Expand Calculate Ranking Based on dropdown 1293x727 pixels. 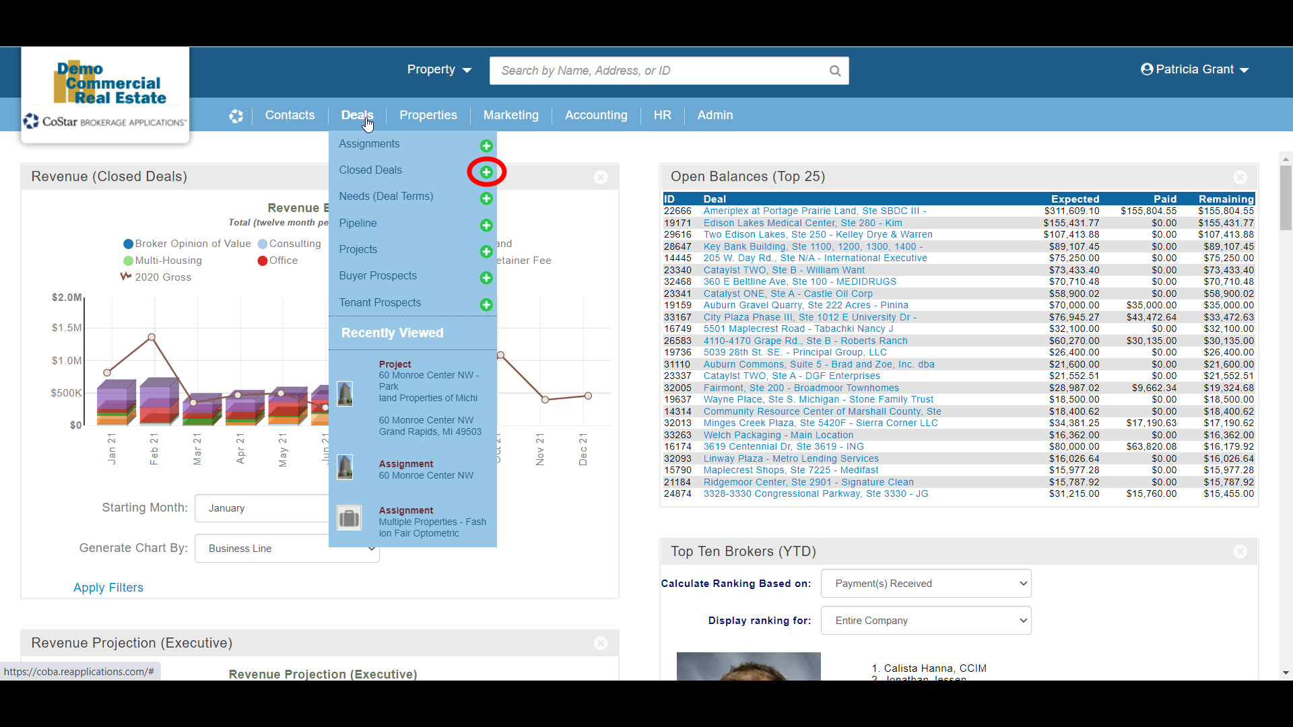click(925, 584)
